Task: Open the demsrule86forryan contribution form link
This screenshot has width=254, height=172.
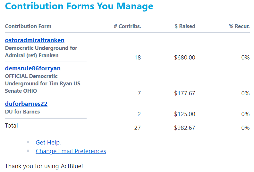Action: tap(33, 68)
